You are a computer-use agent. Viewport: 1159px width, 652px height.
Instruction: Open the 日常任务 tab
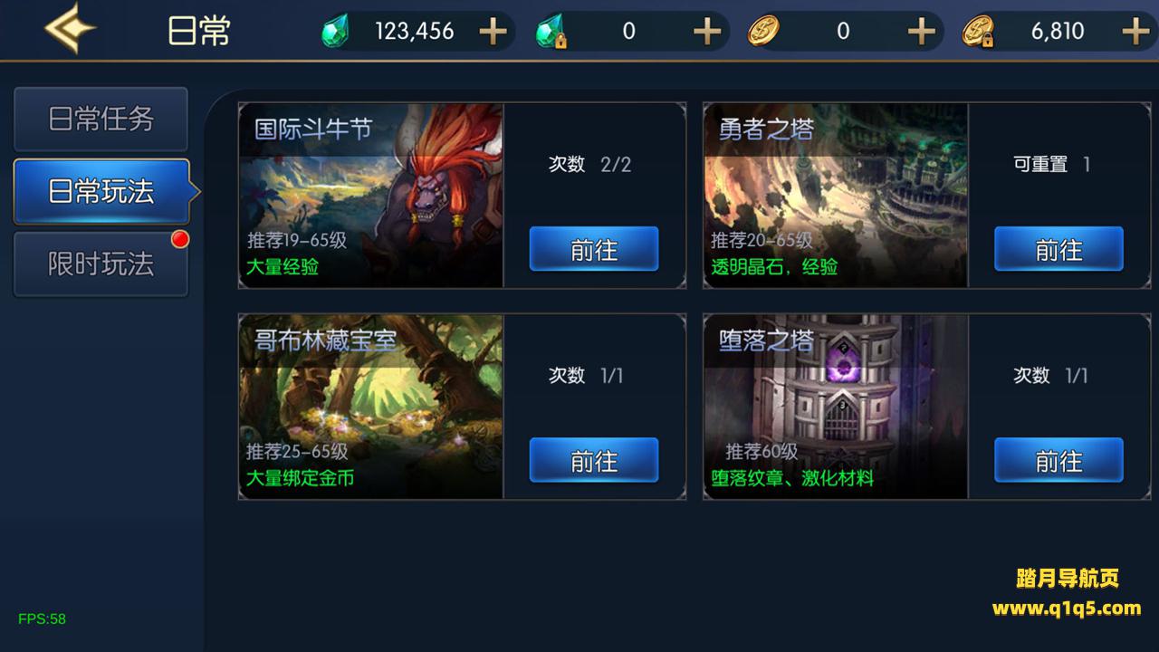click(x=101, y=119)
